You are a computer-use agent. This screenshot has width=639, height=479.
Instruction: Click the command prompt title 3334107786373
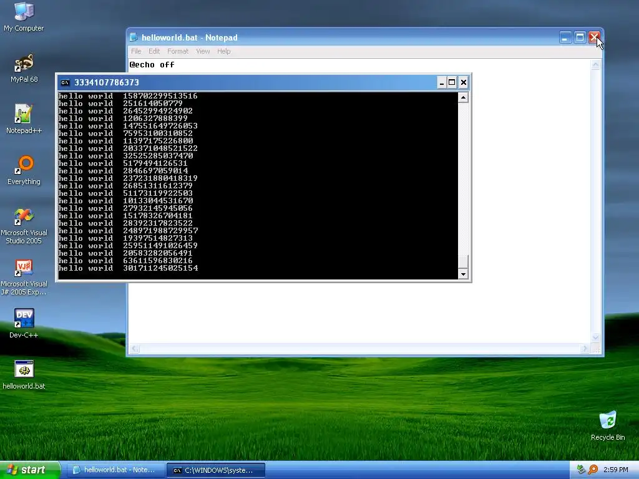(x=106, y=83)
